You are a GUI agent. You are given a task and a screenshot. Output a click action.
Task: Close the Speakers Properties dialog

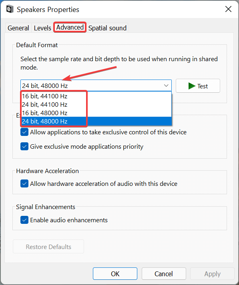[x=228, y=9]
